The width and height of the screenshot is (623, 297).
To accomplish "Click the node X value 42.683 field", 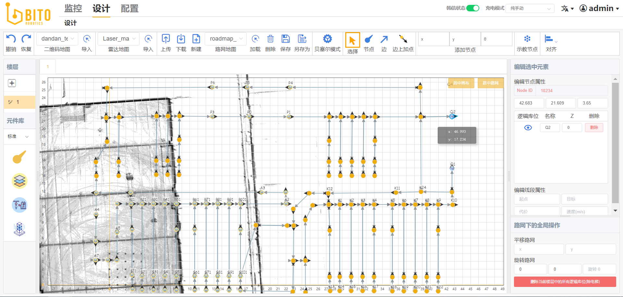I will pos(529,103).
